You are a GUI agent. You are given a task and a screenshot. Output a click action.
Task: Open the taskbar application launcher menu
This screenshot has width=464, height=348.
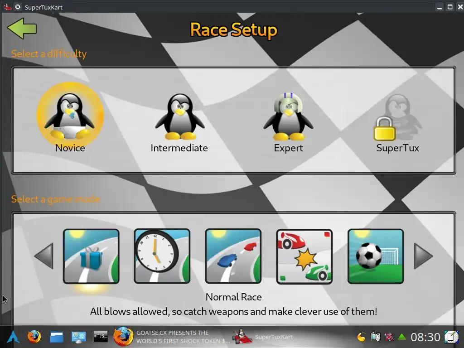(13, 337)
